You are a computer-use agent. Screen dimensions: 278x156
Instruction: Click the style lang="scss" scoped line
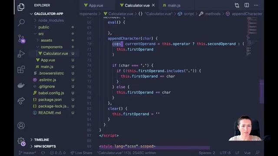click(x=127, y=146)
